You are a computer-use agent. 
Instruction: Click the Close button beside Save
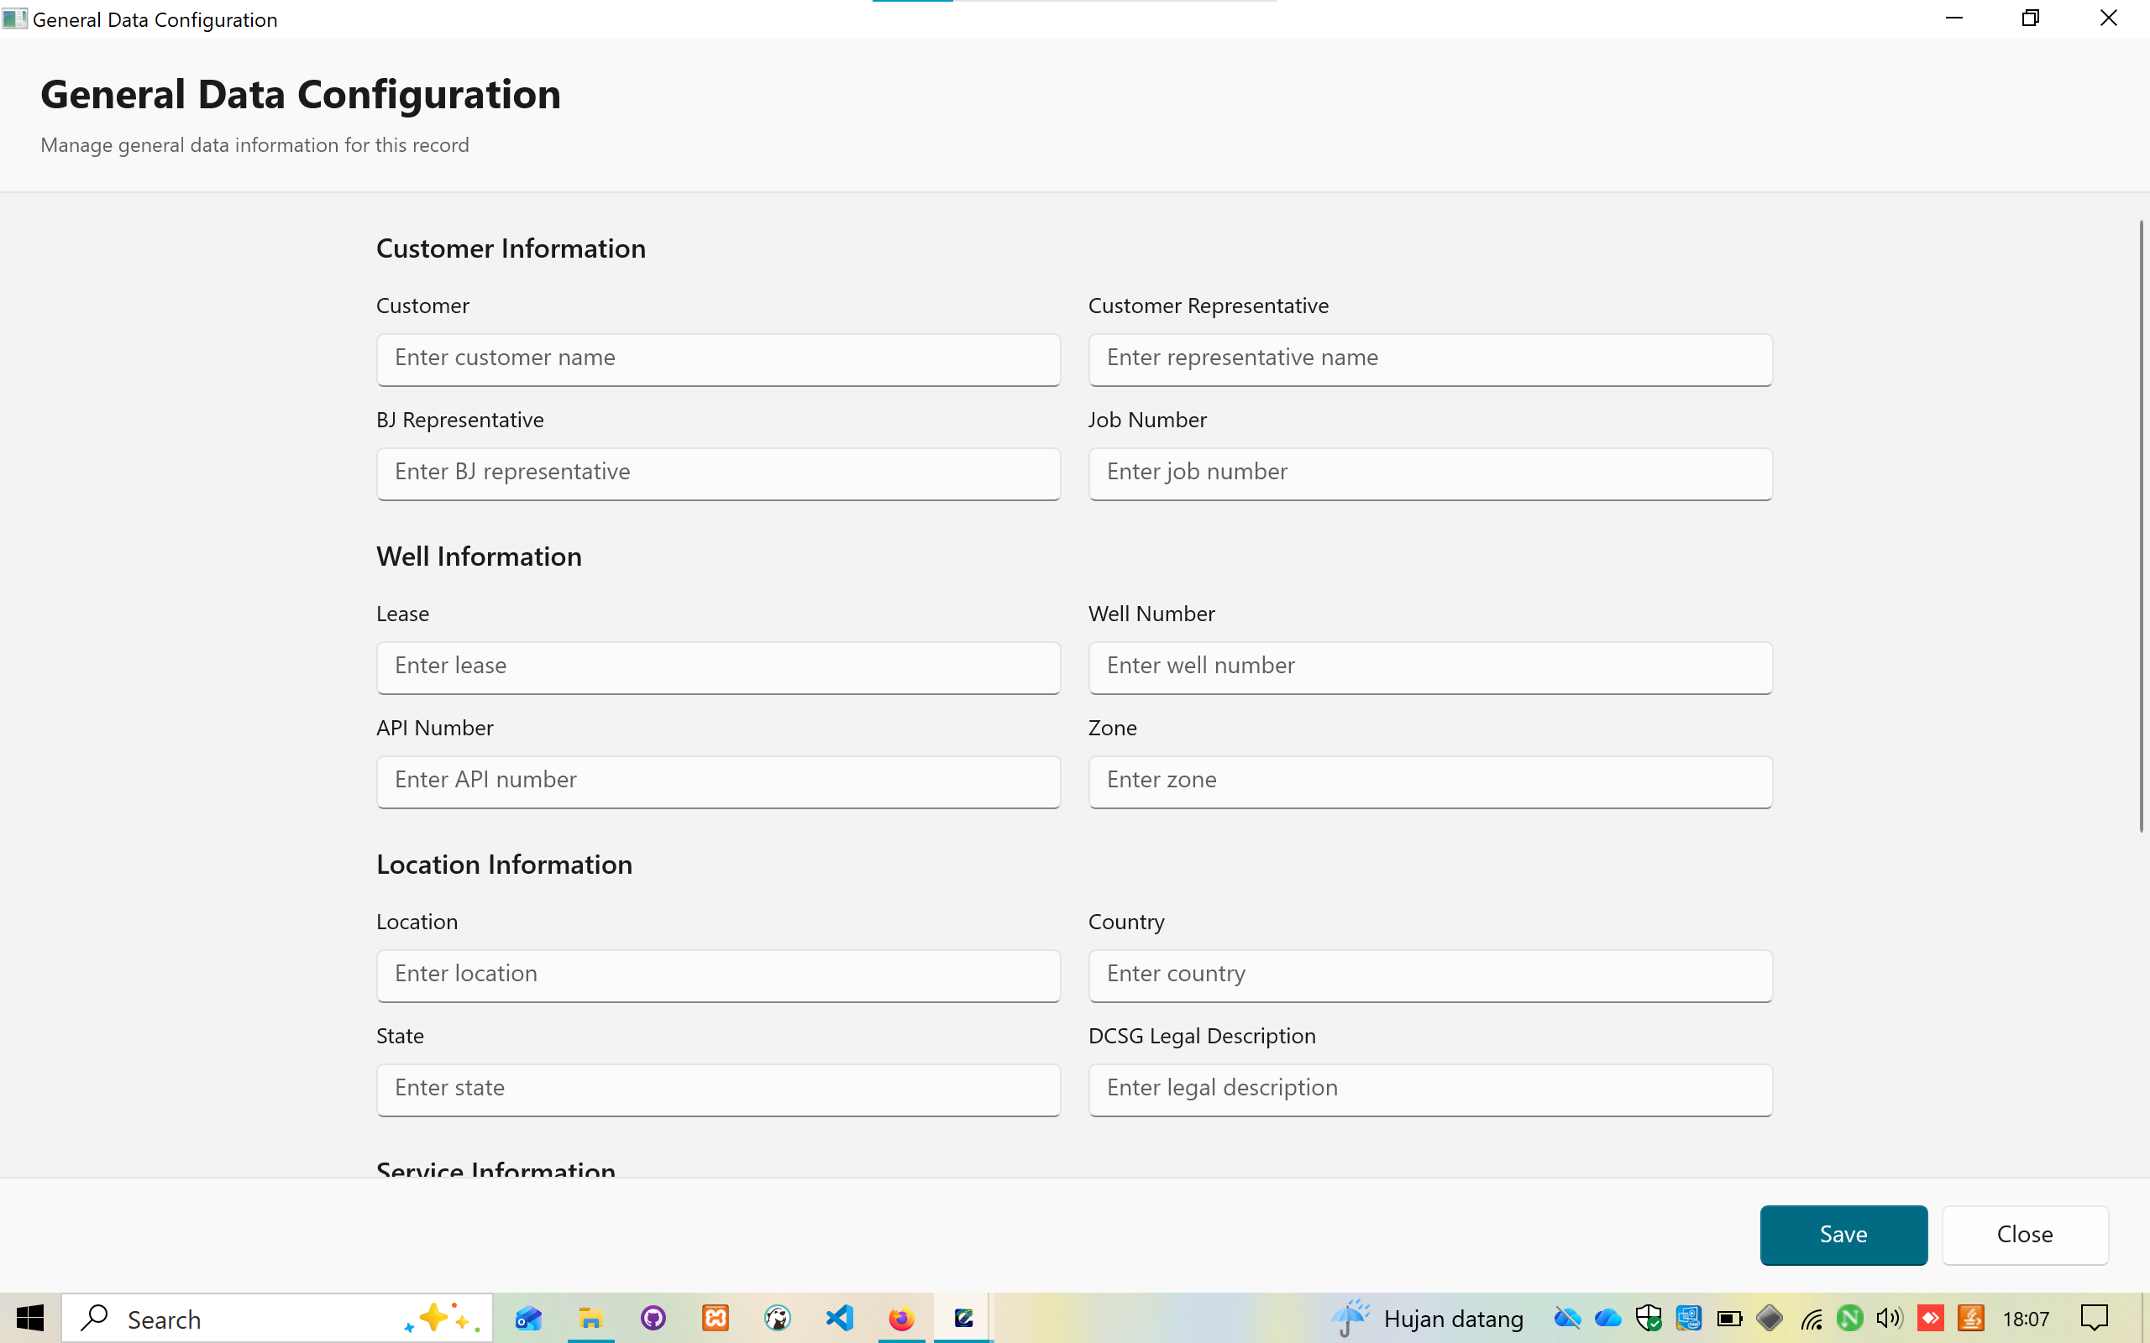[2024, 1235]
